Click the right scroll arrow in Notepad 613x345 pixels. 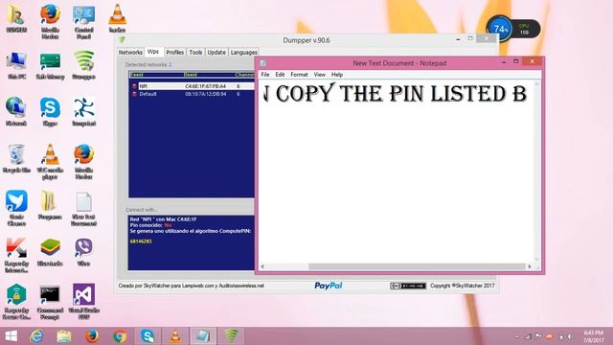point(530,266)
